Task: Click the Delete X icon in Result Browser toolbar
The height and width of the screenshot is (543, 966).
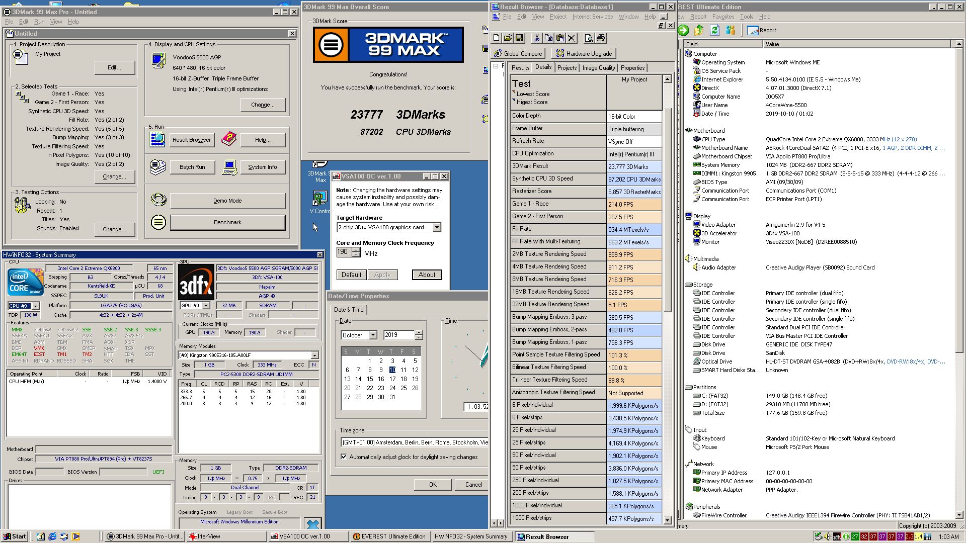Action: click(572, 38)
